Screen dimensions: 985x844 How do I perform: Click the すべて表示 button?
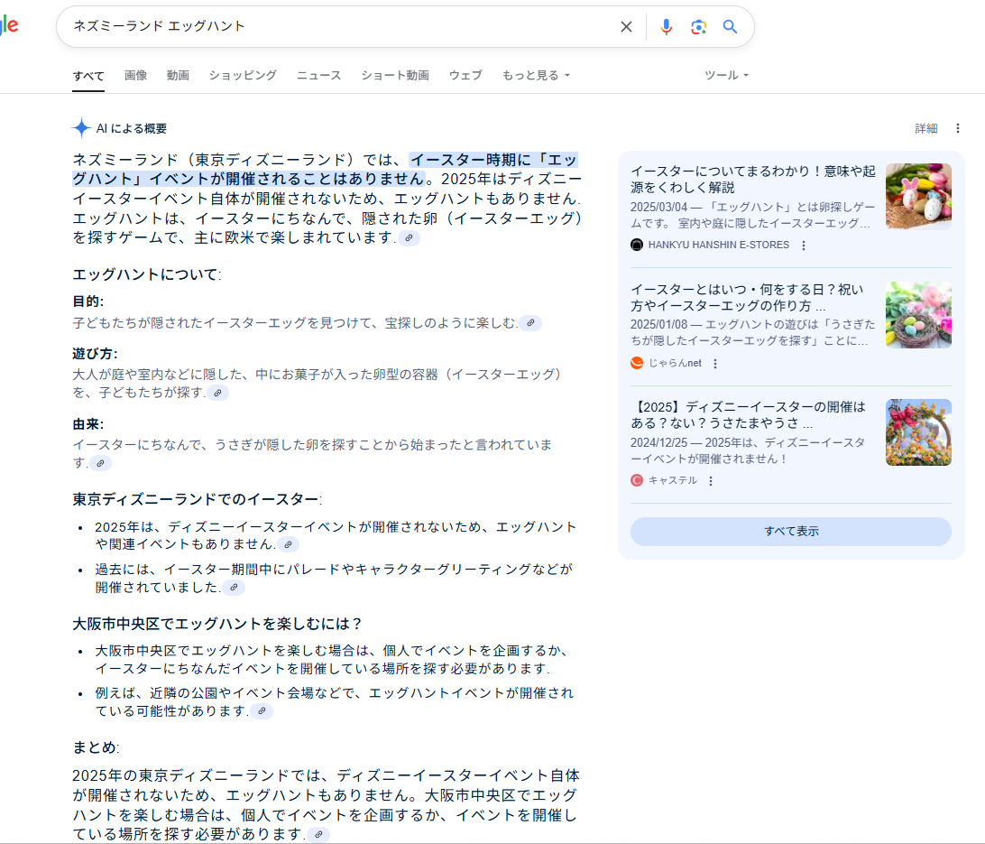791,531
